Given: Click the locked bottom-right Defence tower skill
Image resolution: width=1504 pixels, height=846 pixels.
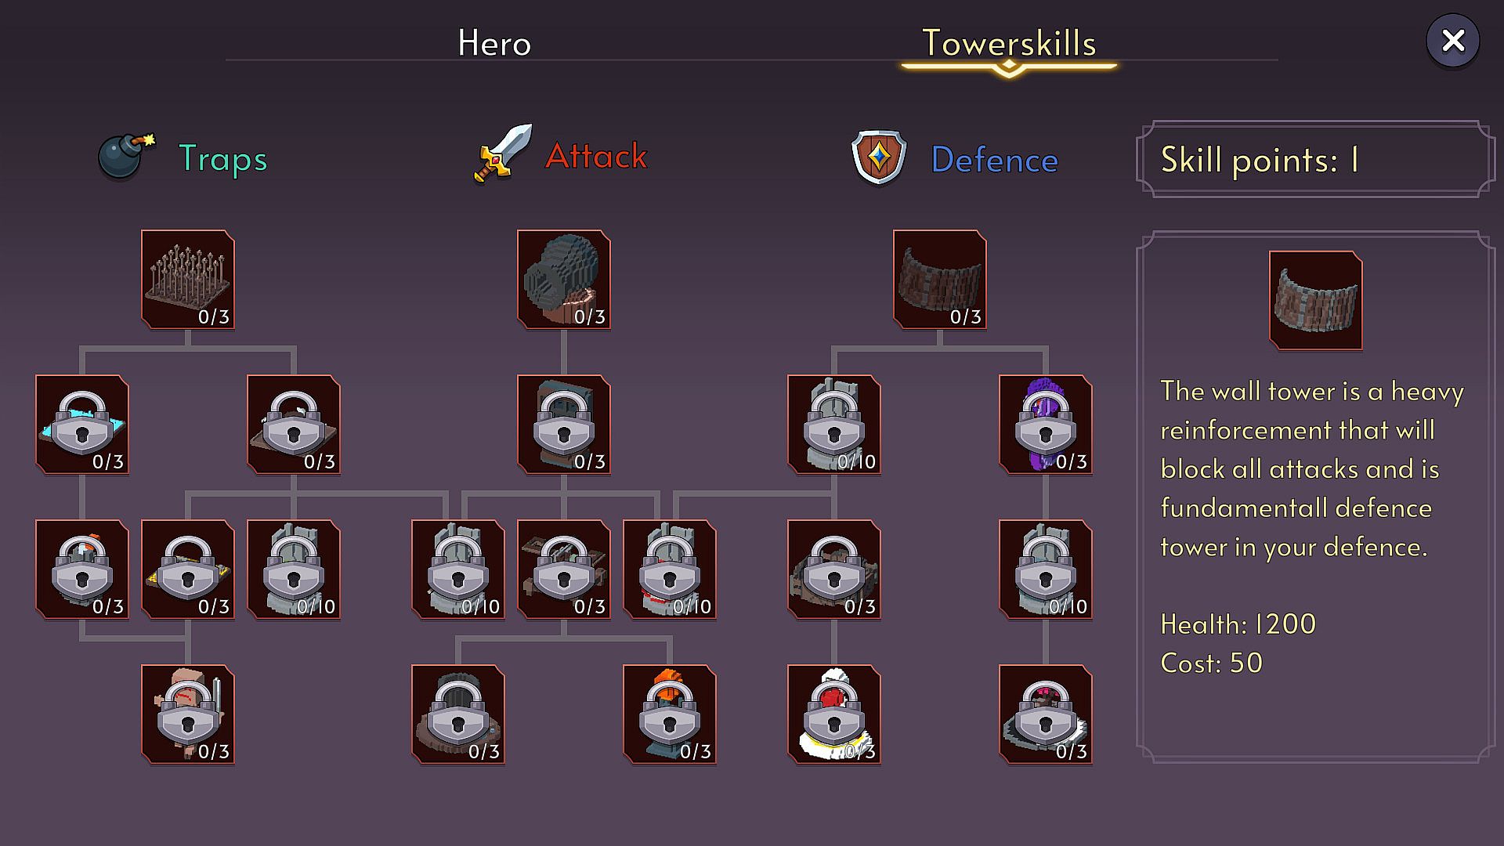Looking at the screenshot, I should coord(1046,714).
